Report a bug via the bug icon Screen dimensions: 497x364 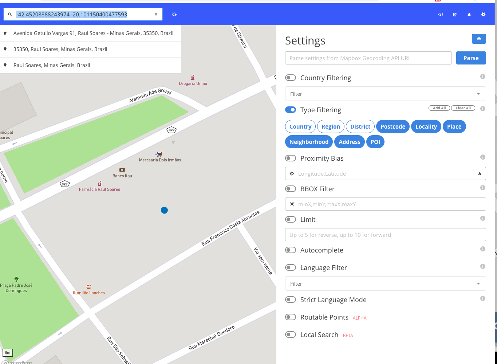(469, 14)
